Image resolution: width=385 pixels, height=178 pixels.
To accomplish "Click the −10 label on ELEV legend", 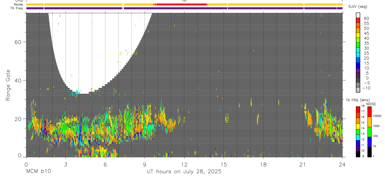I will [367, 88].
